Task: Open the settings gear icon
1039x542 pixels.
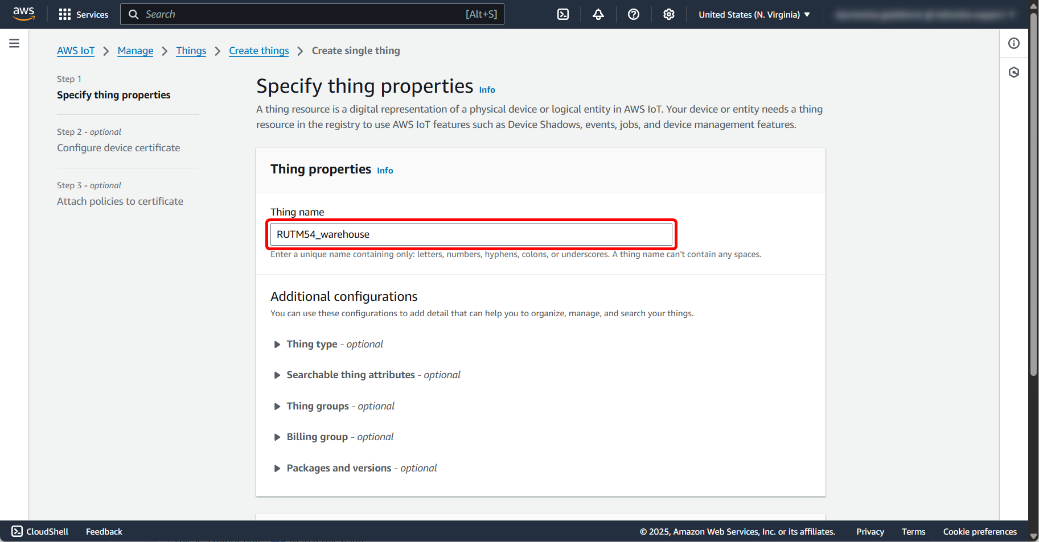Action: click(x=668, y=14)
